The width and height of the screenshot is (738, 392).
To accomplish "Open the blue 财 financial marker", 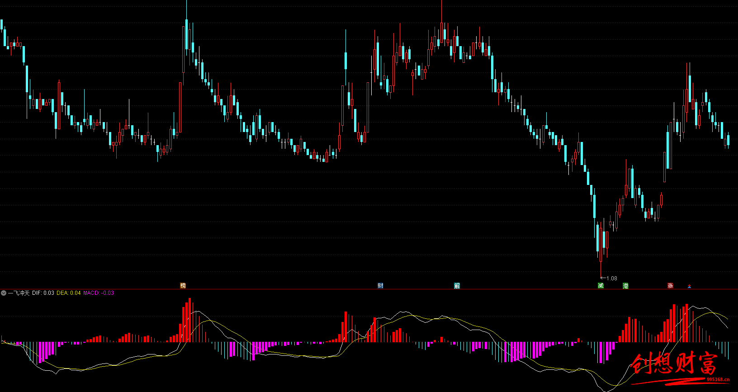I will click(380, 285).
